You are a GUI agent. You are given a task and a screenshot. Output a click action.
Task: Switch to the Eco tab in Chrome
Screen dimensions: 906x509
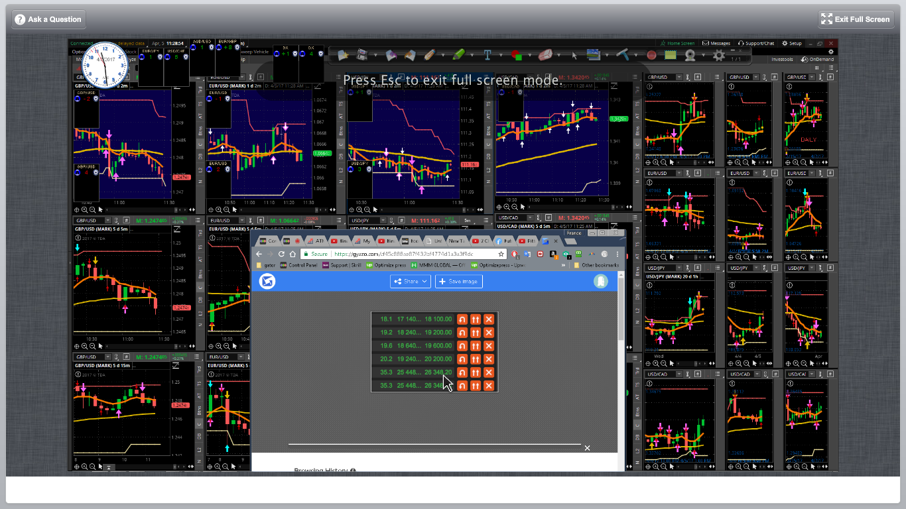click(411, 241)
